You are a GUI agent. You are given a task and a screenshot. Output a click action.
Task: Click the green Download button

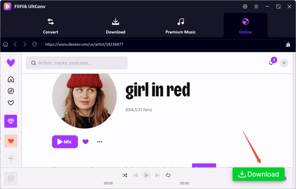coord(258,174)
